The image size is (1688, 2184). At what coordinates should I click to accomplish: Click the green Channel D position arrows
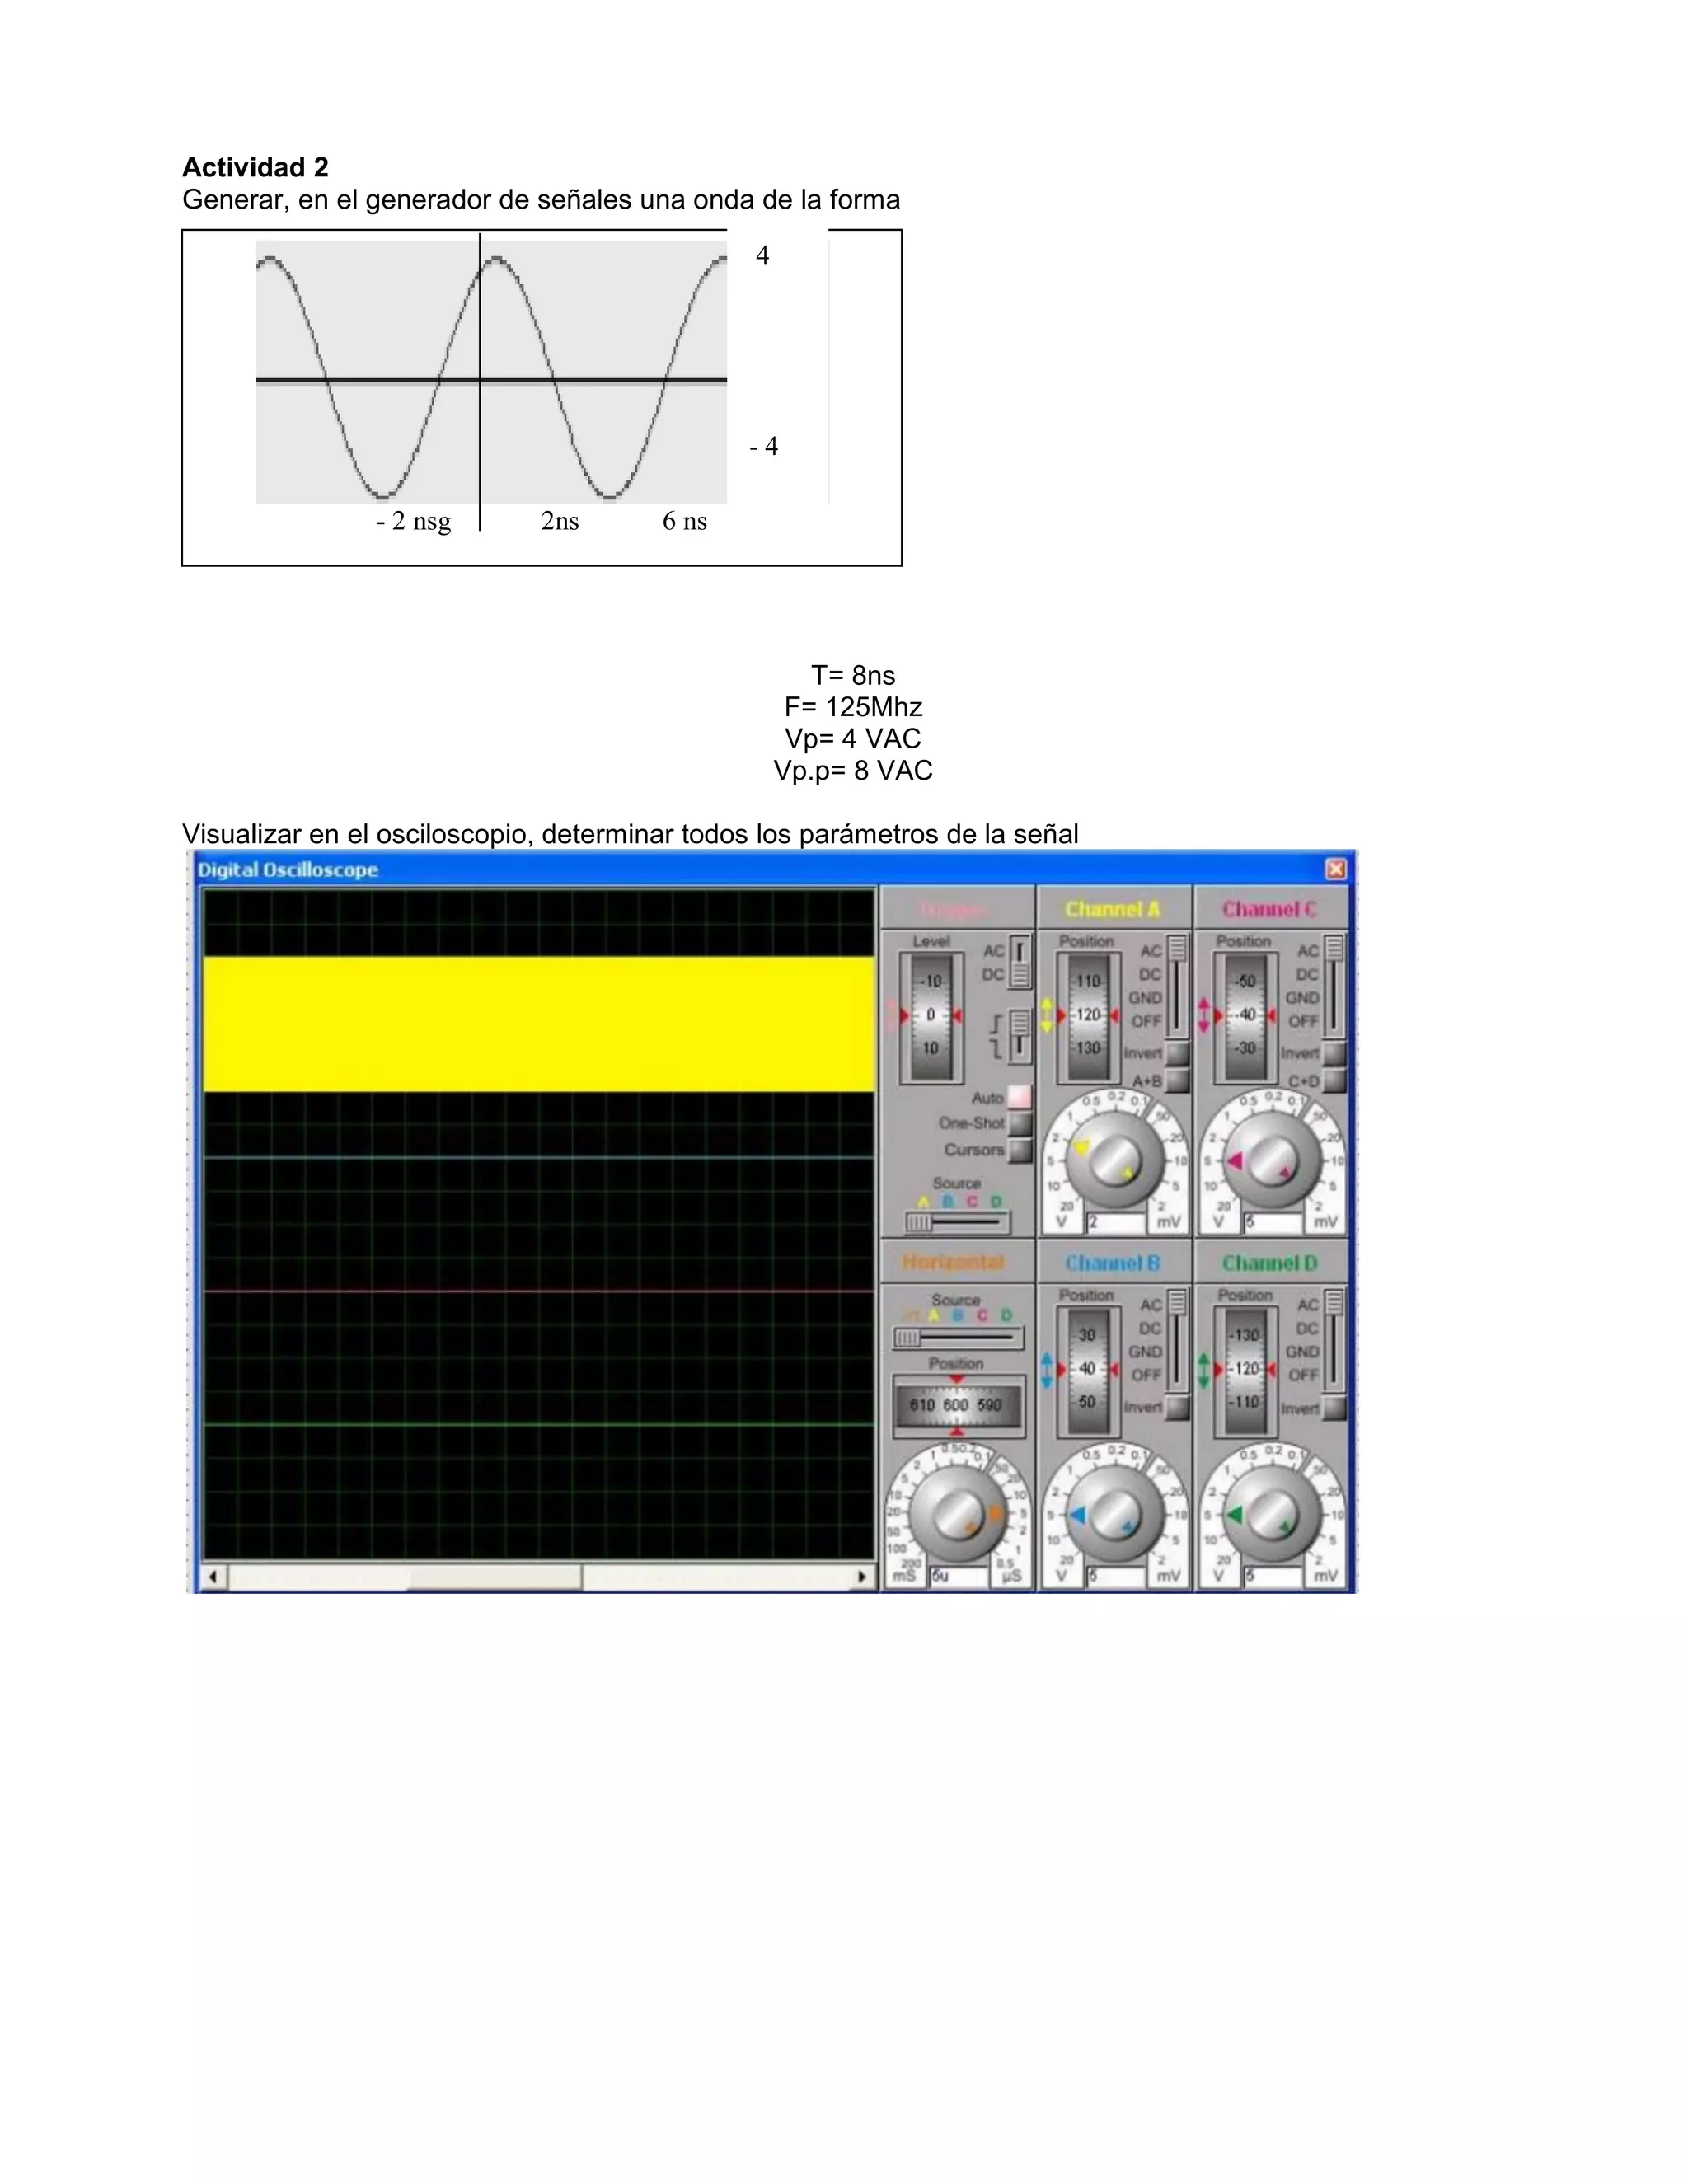pos(1204,1370)
